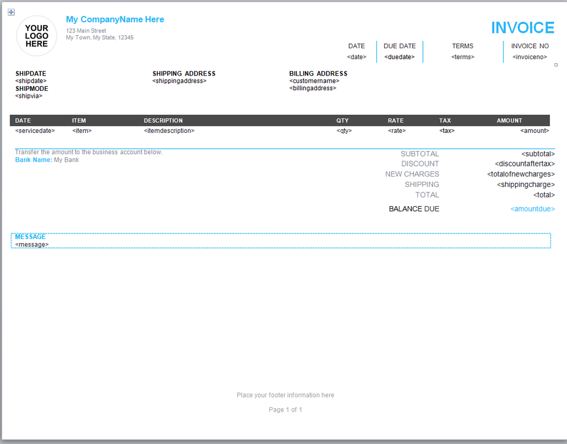Click the Bank Name: label
The image size is (567, 444).
point(33,160)
